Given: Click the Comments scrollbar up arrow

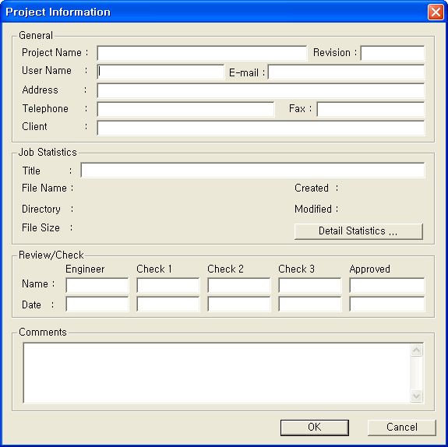Looking at the screenshot, I should [x=417, y=350].
